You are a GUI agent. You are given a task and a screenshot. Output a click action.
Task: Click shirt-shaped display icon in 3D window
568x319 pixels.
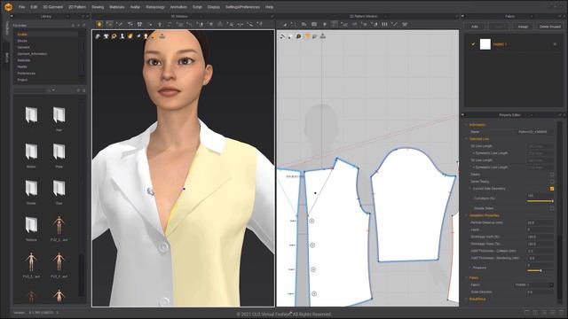(x=106, y=36)
